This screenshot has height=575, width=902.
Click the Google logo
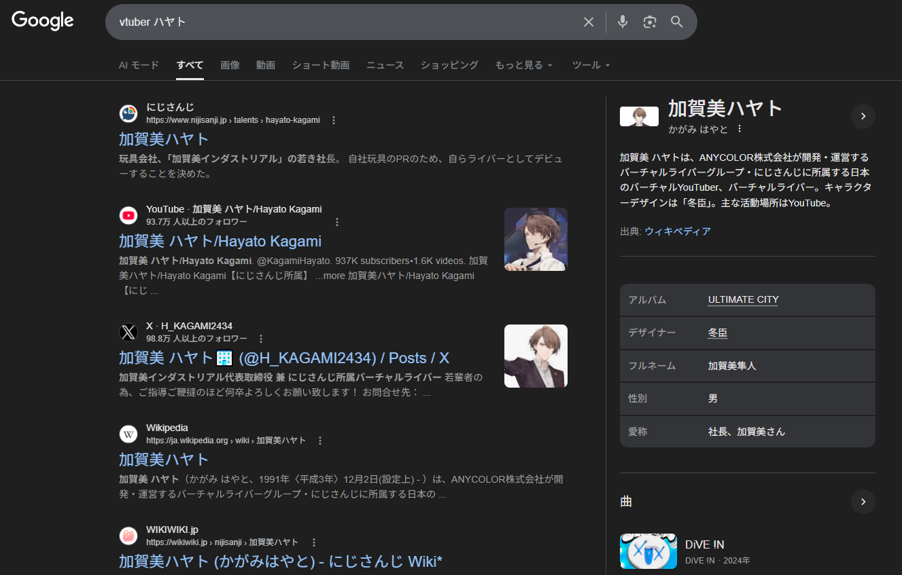pyautogui.click(x=42, y=21)
